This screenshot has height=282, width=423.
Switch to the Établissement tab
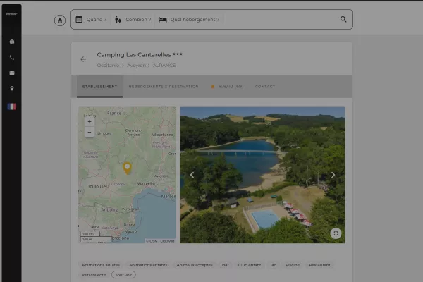[100, 86]
